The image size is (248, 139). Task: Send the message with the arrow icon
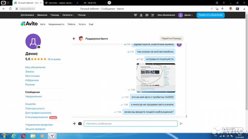click(x=181, y=124)
